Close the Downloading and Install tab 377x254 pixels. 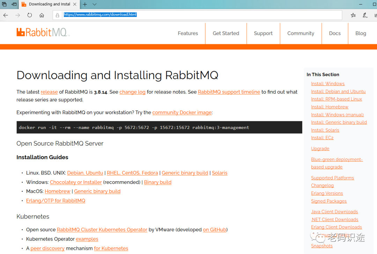(75, 4)
